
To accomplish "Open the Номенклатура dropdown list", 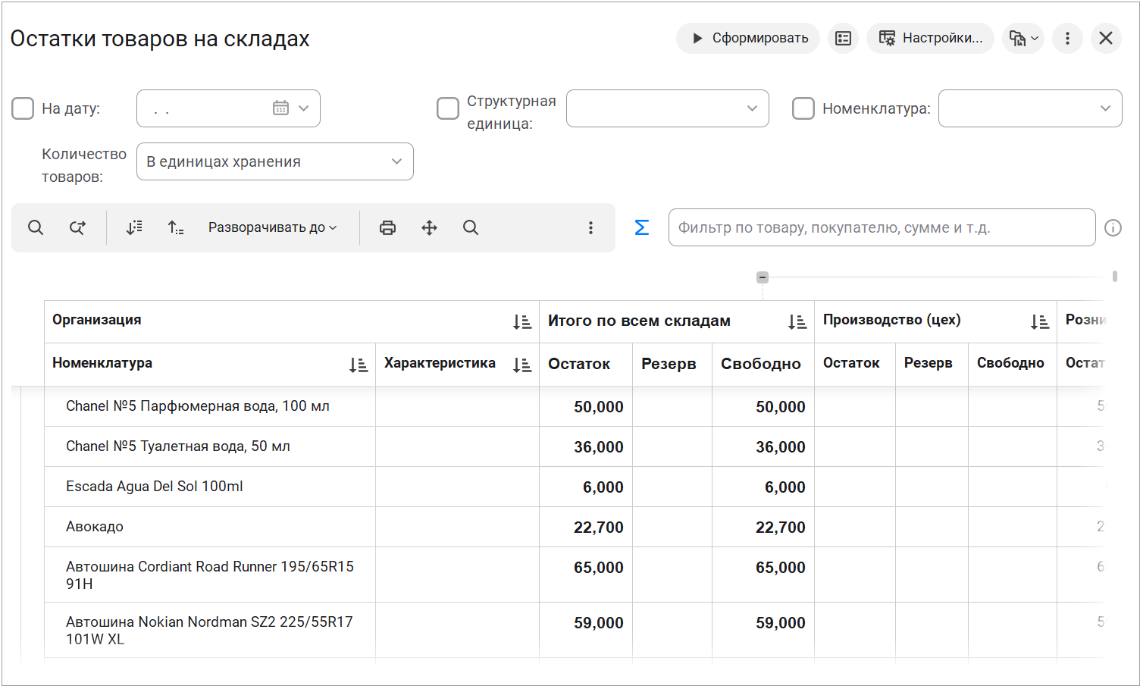I will [x=1104, y=108].
